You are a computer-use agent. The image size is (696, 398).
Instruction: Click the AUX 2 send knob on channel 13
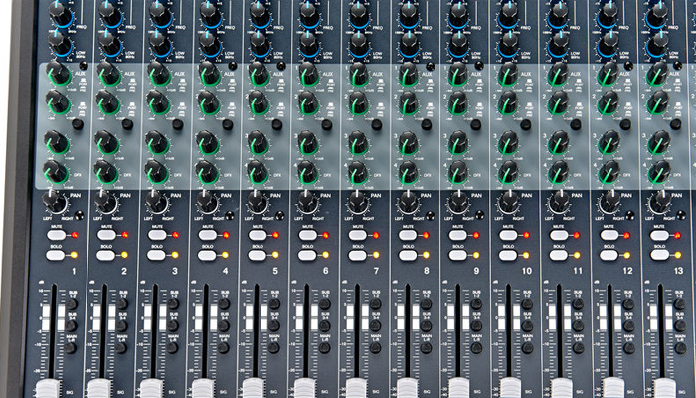click(x=658, y=102)
